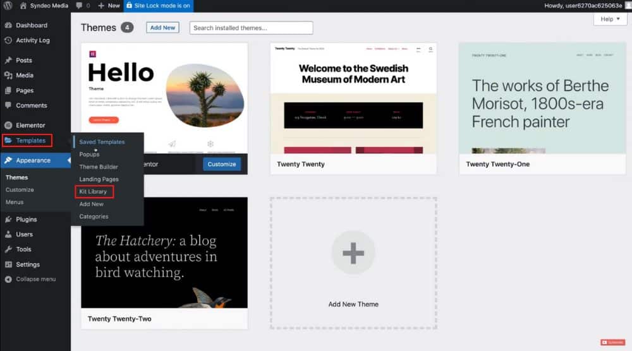Screen dimensions: 632x351
Task: Select the Hello theme thumbnail
Action: coord(164,98)
